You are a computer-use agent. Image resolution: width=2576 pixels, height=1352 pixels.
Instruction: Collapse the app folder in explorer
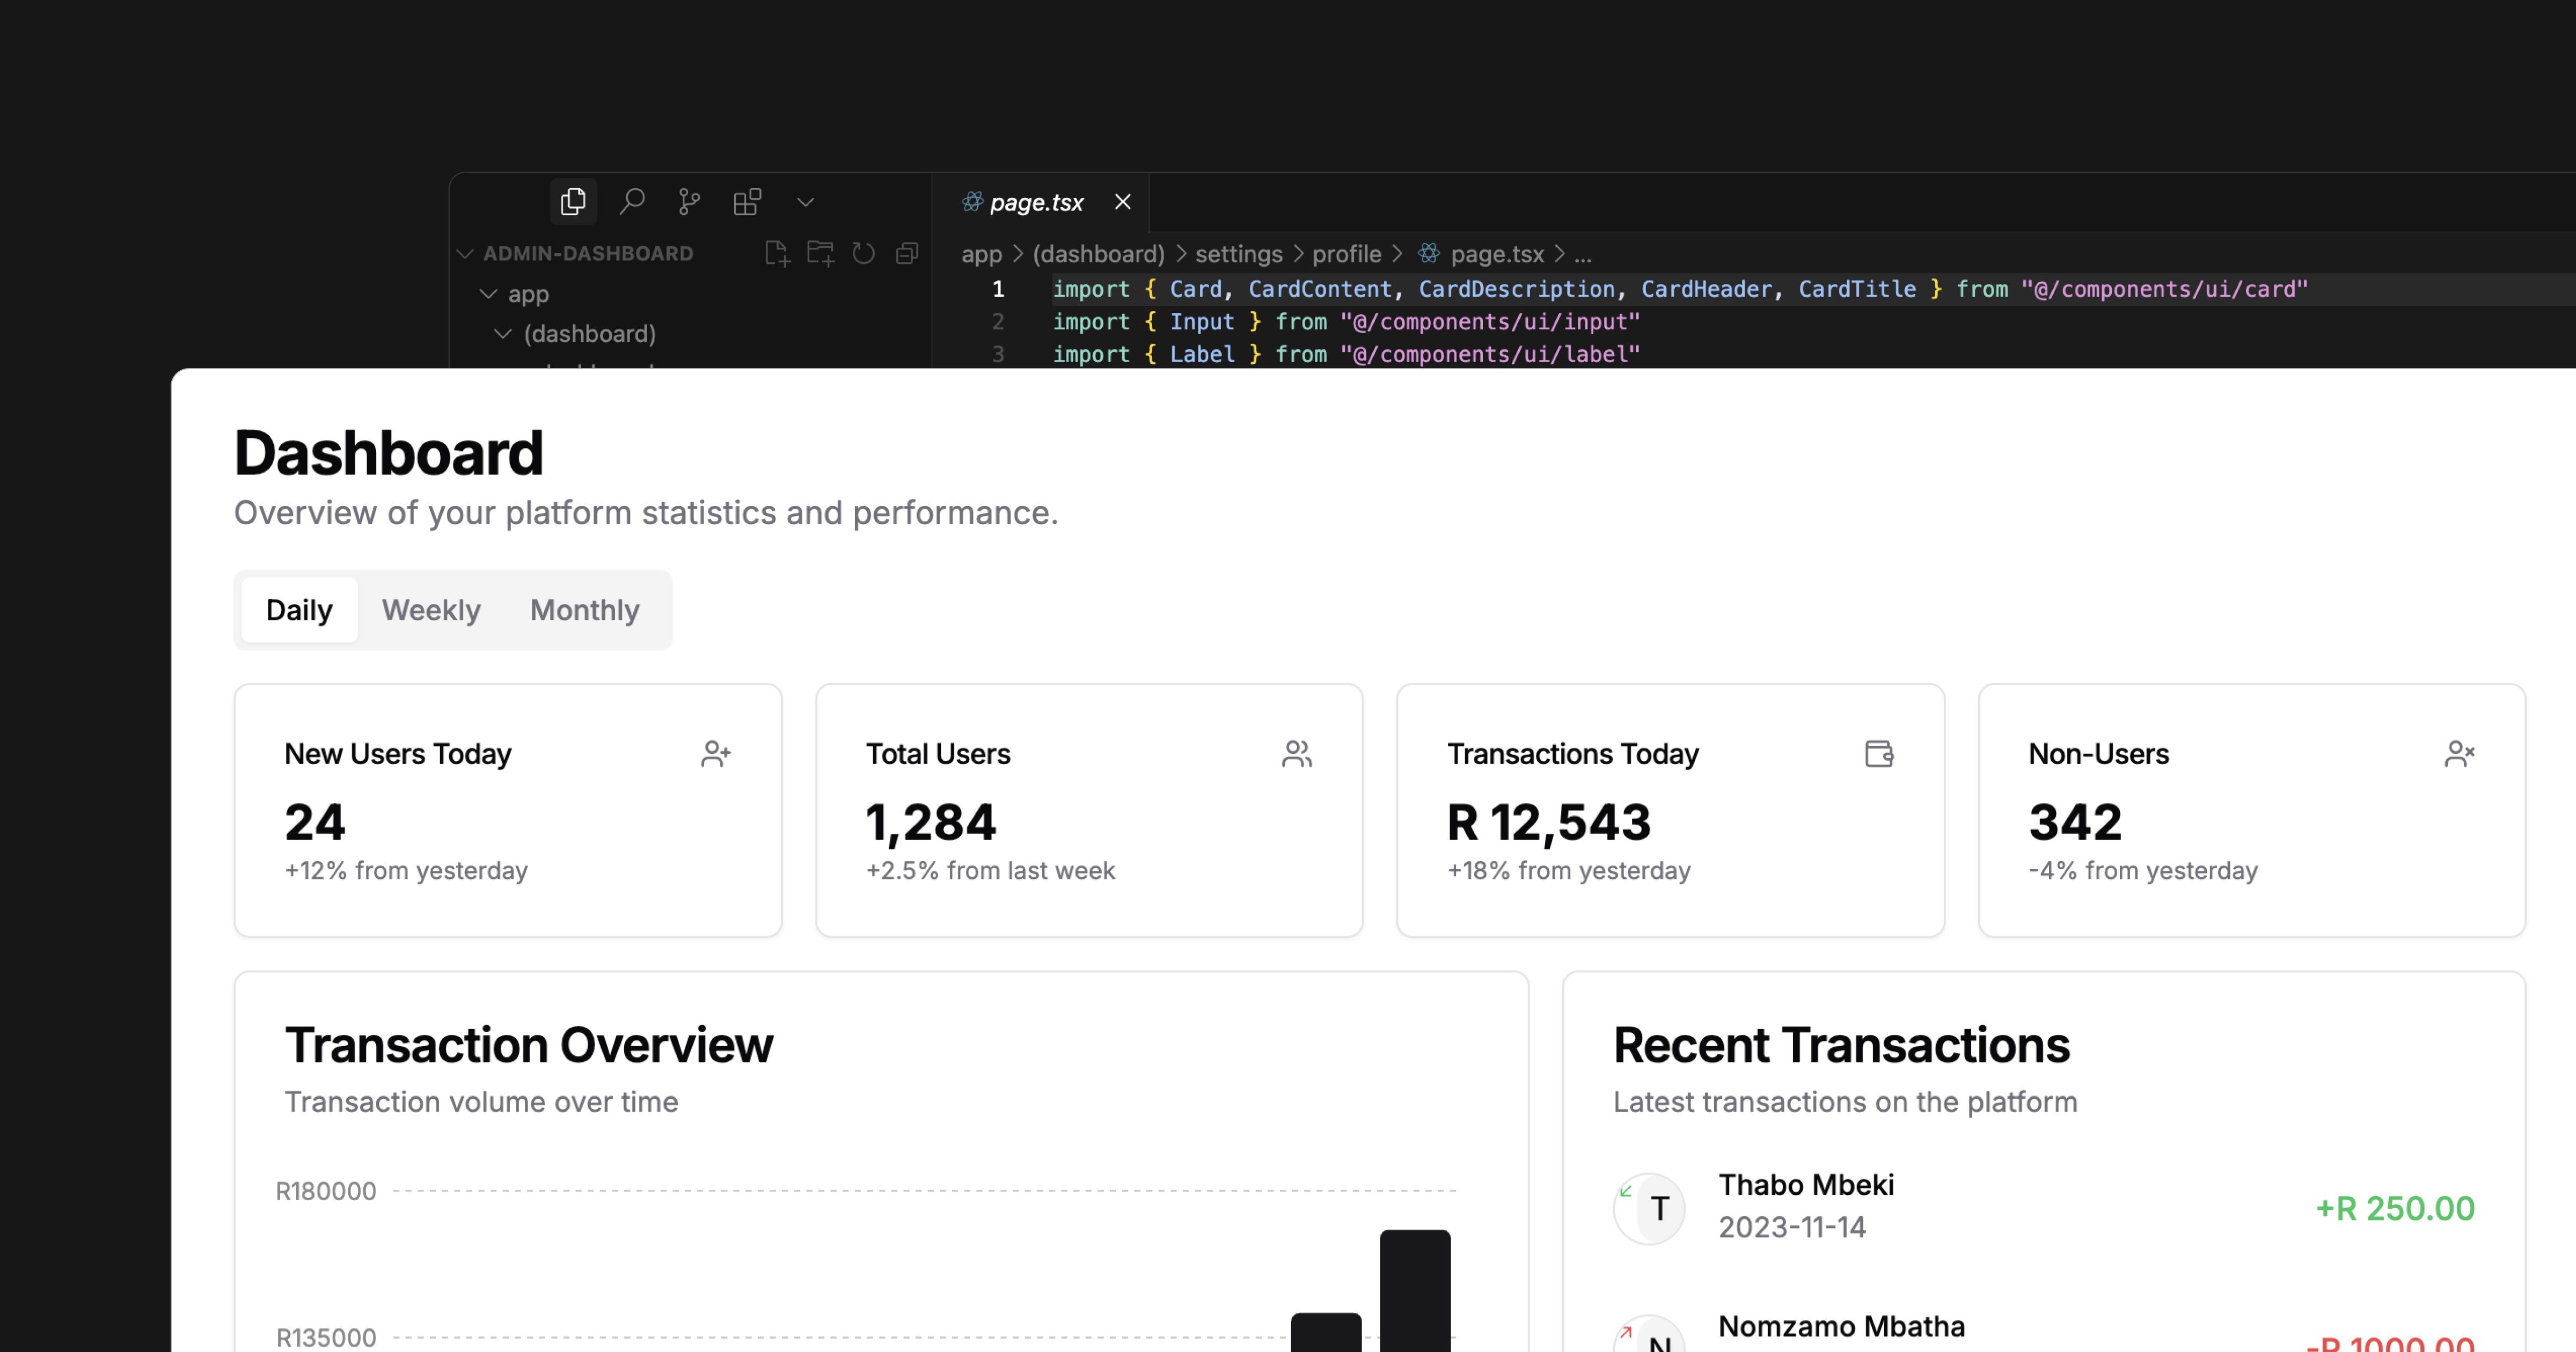tap(489, 293)
